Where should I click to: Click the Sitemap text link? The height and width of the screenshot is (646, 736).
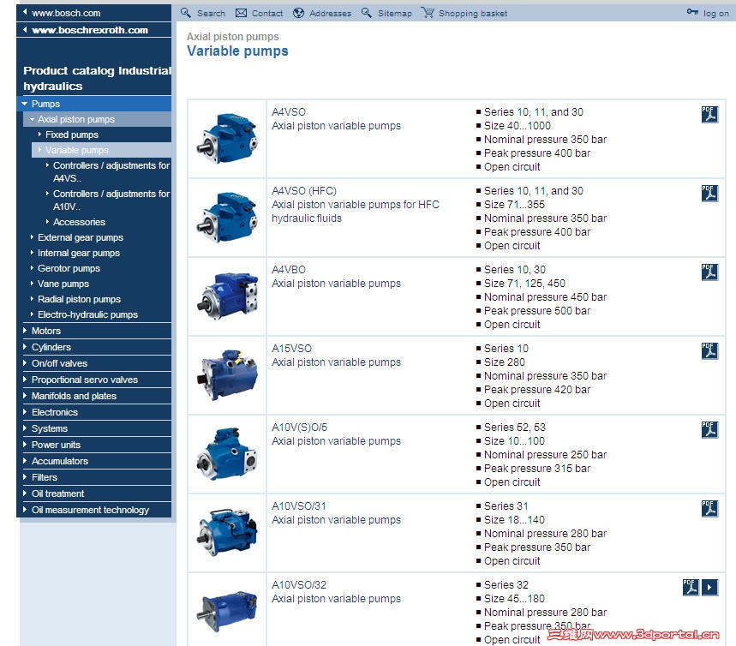pyautogui.click(x=395, y=14)
